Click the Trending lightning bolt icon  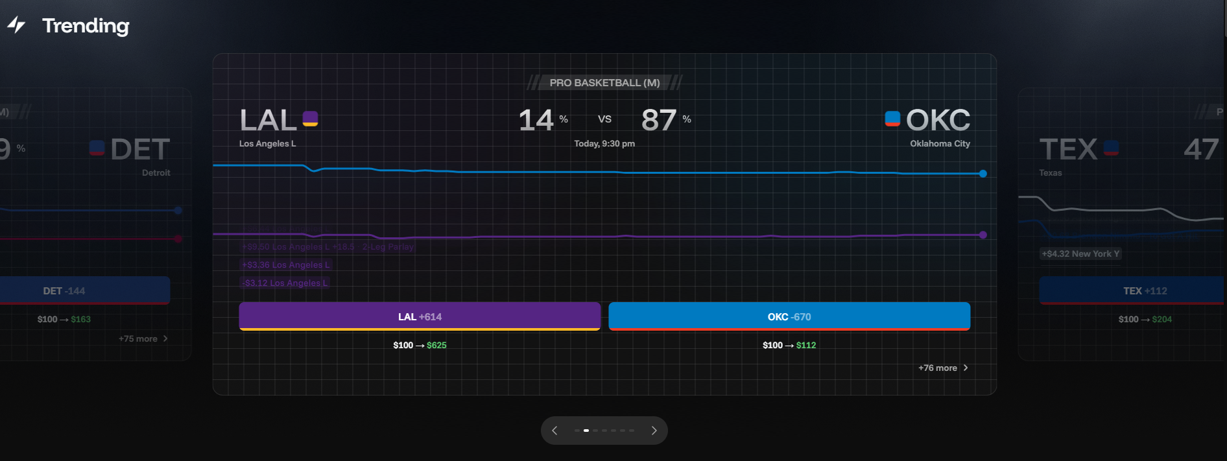point(16,25)
